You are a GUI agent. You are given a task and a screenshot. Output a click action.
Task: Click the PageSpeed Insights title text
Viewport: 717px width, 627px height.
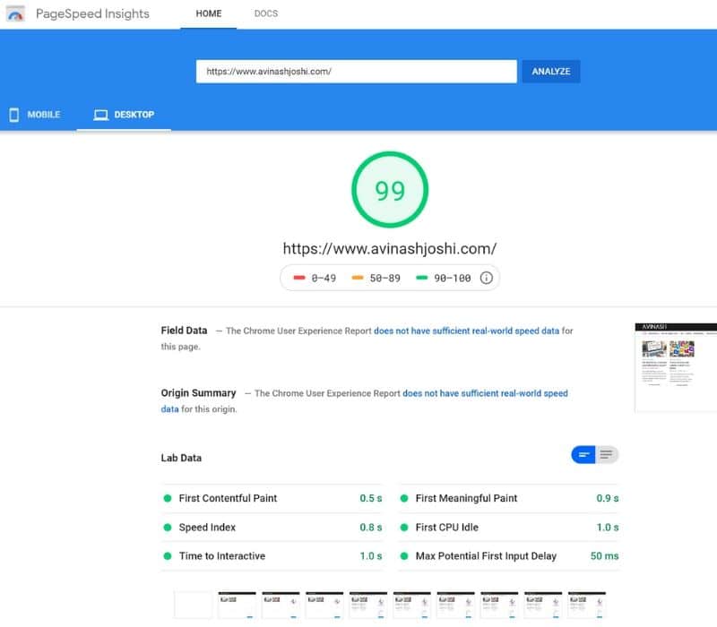point(93,13)
